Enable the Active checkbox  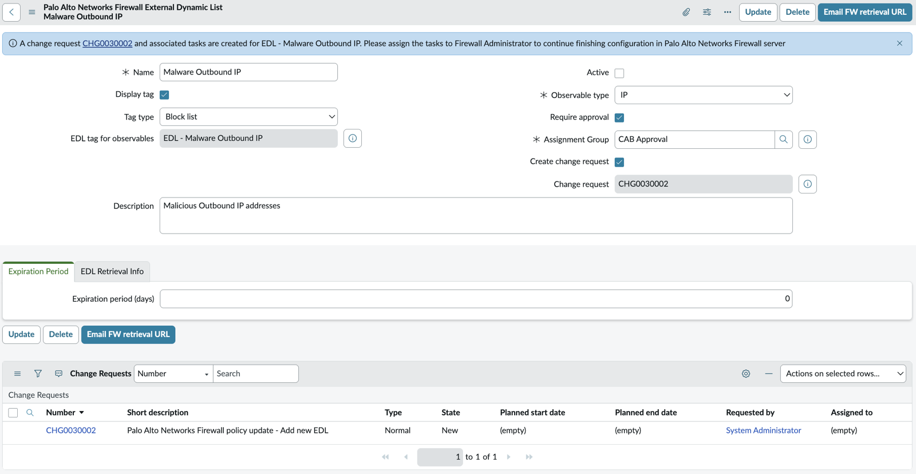click(x=619, y=73)
